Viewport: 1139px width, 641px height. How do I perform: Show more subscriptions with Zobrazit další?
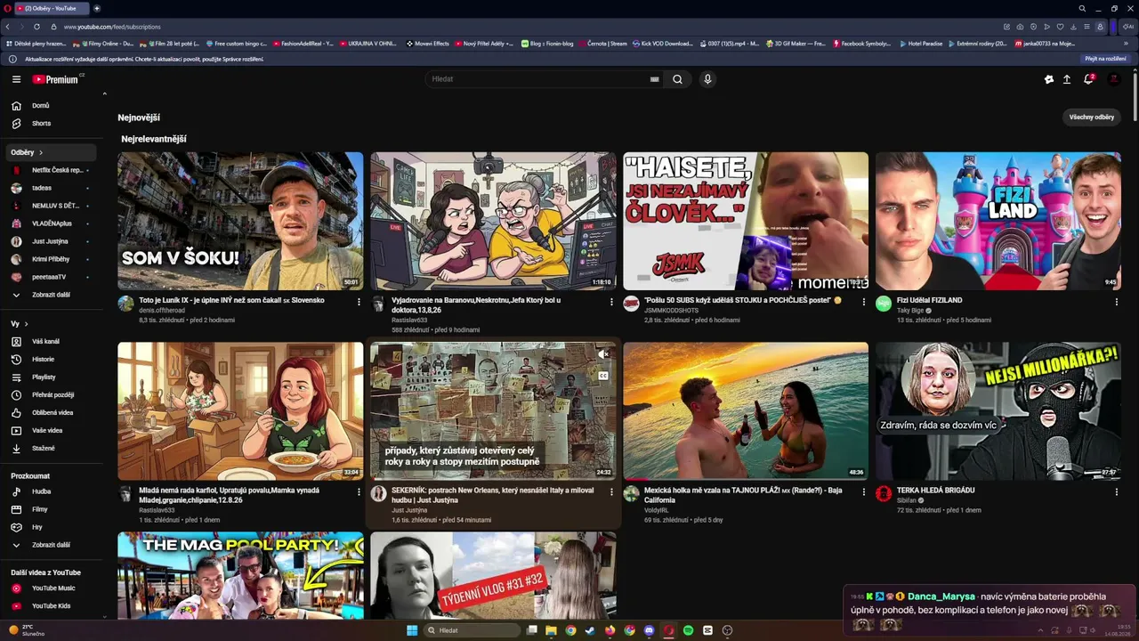(x=52, y=295)
